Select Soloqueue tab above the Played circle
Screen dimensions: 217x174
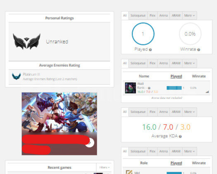[x=138, y=15]
